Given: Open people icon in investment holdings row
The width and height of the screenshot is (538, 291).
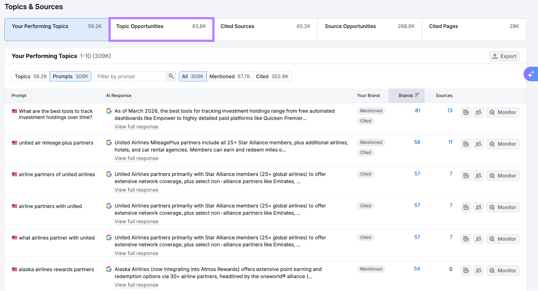Looking at the screenshot, I should click(x=479, y=112).
